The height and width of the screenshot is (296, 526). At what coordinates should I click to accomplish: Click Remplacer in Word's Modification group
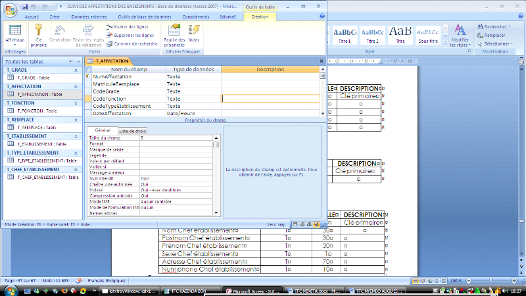pos(494,35)
